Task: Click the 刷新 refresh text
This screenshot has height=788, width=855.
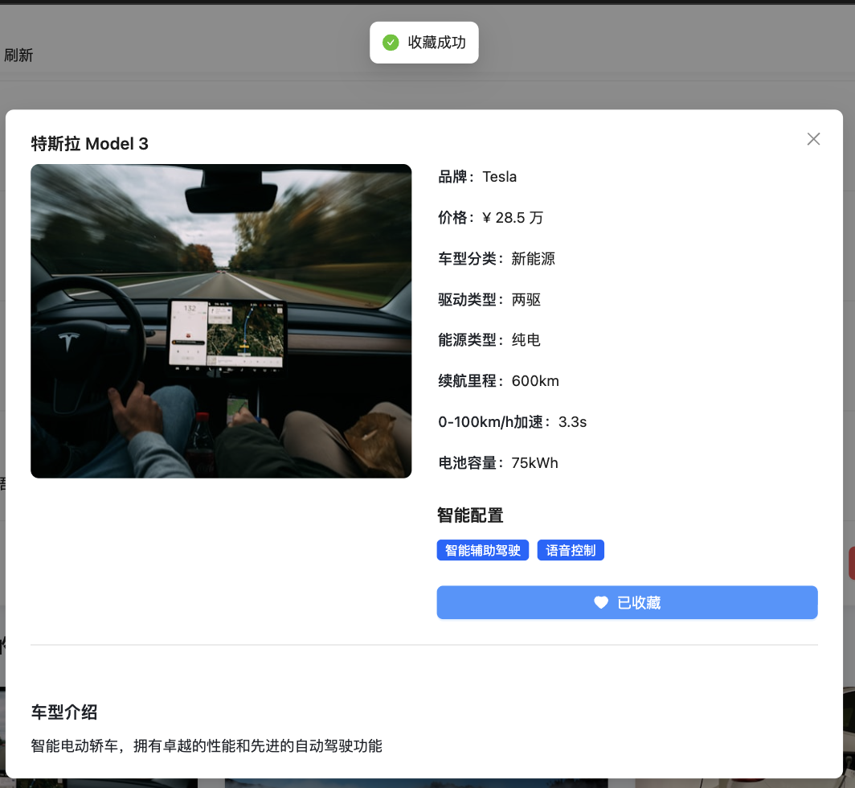Action: click(x=18, y=55)
